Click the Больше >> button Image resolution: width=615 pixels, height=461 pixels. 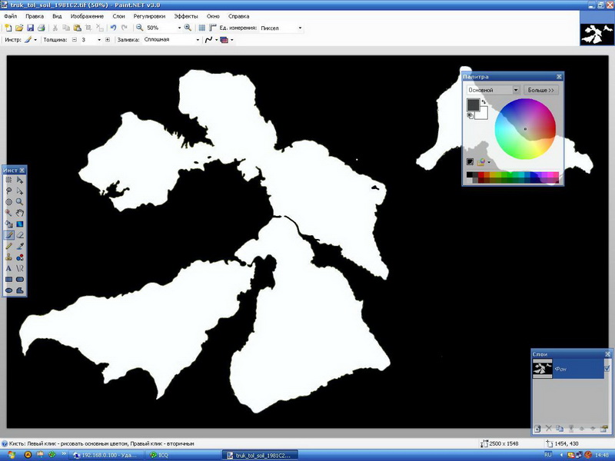[540, 90]
